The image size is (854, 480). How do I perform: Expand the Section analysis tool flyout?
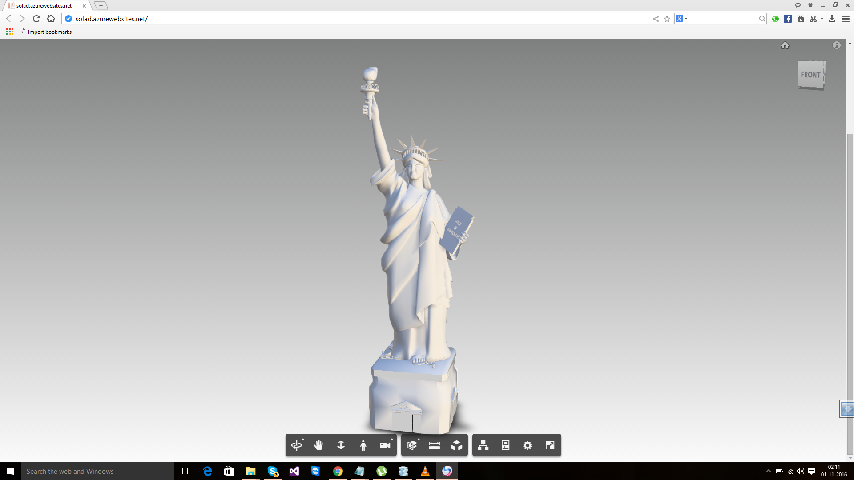pos(413,445)
